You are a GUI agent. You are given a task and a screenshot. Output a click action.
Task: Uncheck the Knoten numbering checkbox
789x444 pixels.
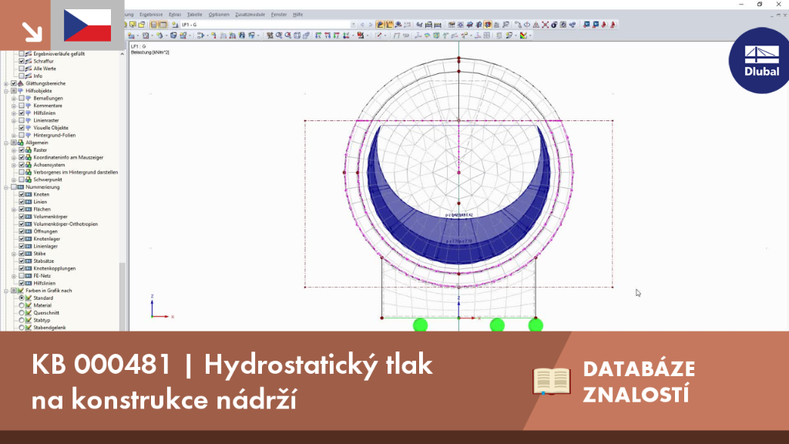tap(22, 194)
